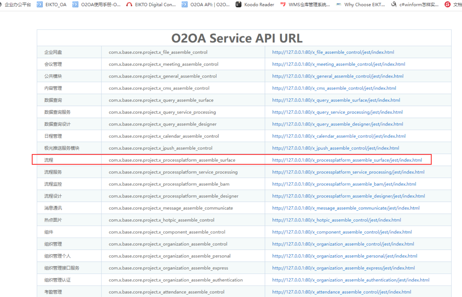The width and height of the screenshot is (462, 297).
Task: Open the x_cms_assemble_control index link
Action: 334,88
